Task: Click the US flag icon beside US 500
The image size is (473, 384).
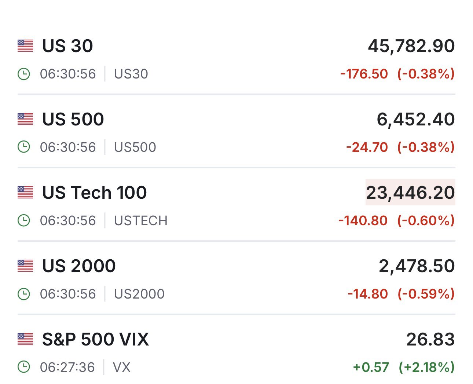Action: pyautogui.click(x=25, y=119)
